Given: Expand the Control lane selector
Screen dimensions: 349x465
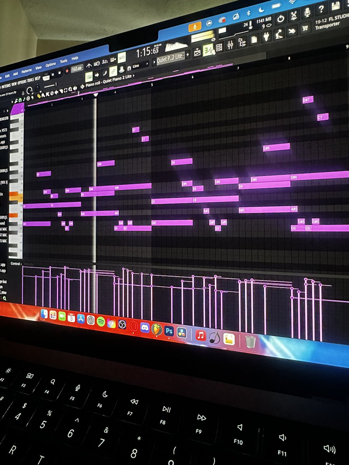Looking at the screenshot, I should tap(16, 263).
